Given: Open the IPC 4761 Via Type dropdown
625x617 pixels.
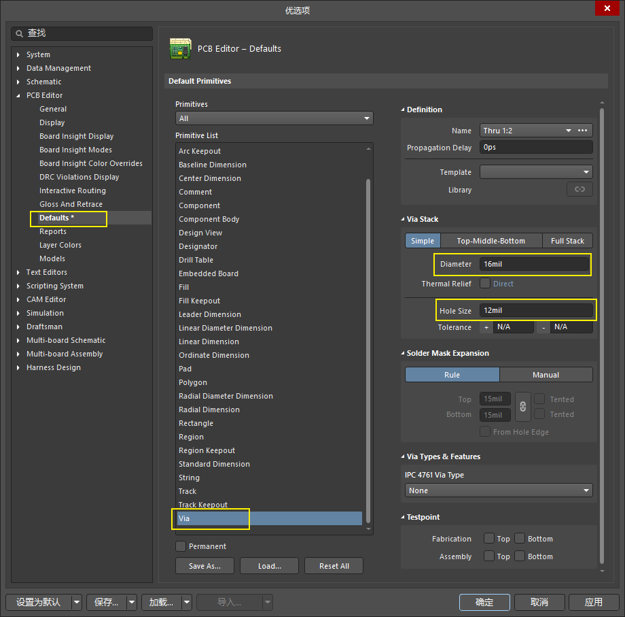Looking at the screenshot, I should 499,490.
